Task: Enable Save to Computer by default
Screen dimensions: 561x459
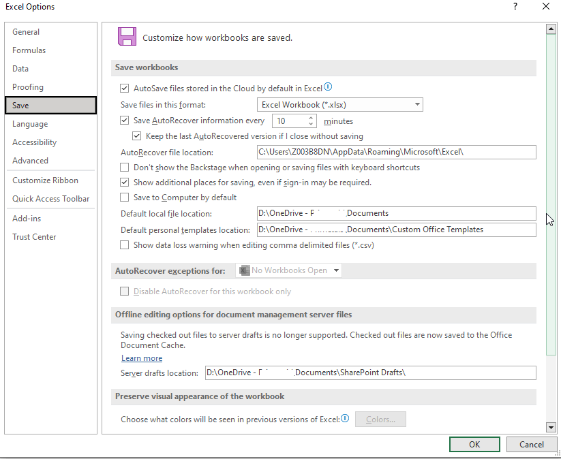Action: pyautogui.click(x=124, y=197)
